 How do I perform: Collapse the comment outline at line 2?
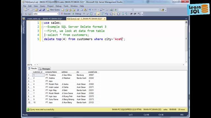click(43, 27)
